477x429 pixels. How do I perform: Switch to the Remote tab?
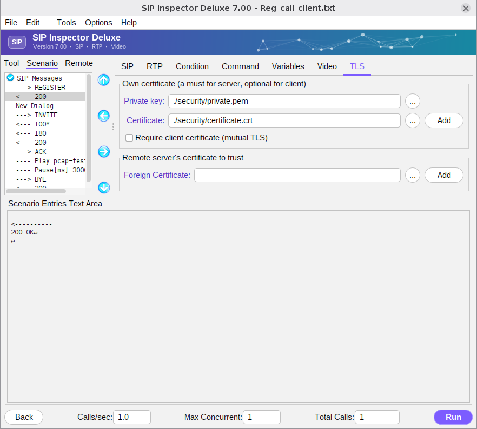coord(79,63)
